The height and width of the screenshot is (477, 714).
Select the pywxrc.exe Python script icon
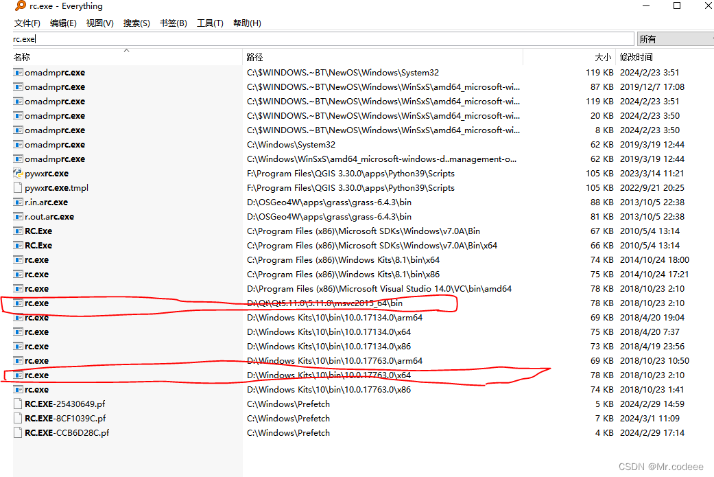(x=19, y=174)
